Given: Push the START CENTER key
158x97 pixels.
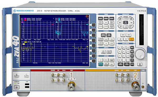Looking at the screenshot, I should pyautogui.click(x=103, y=35).
